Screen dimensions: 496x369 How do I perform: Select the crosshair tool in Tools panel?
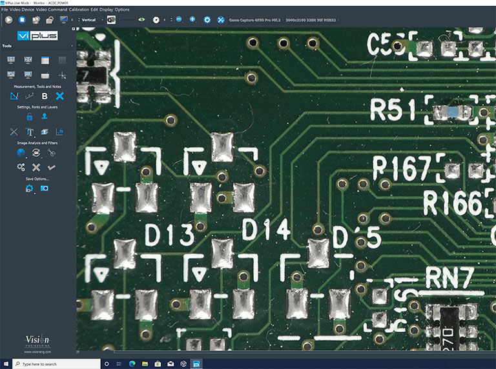click(x=62, y=76)
